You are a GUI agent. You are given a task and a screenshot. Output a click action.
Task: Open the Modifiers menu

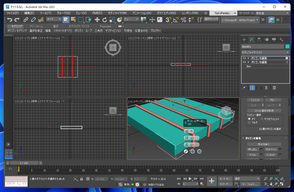(117, 13)
